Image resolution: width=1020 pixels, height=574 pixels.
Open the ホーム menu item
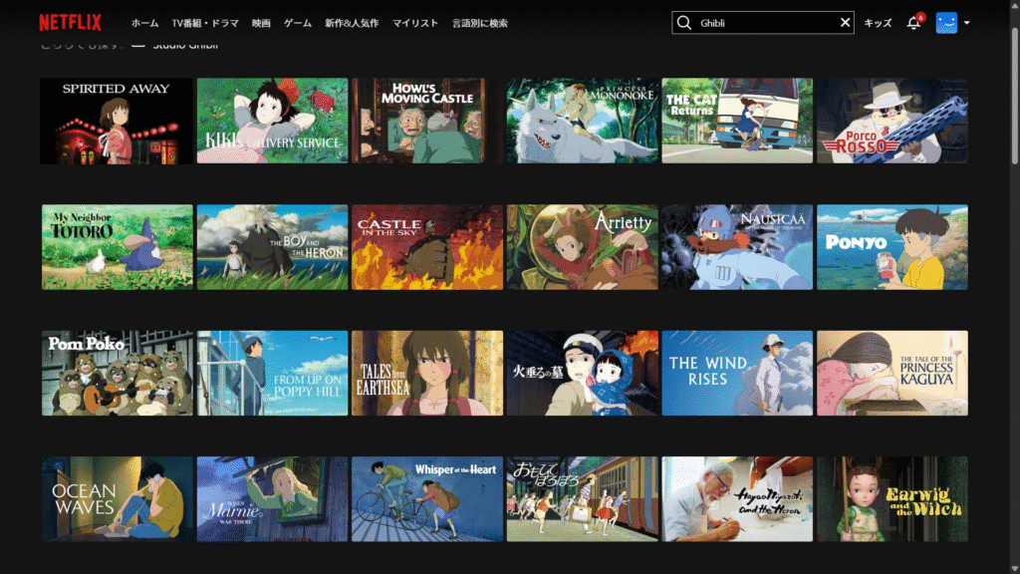144,23
